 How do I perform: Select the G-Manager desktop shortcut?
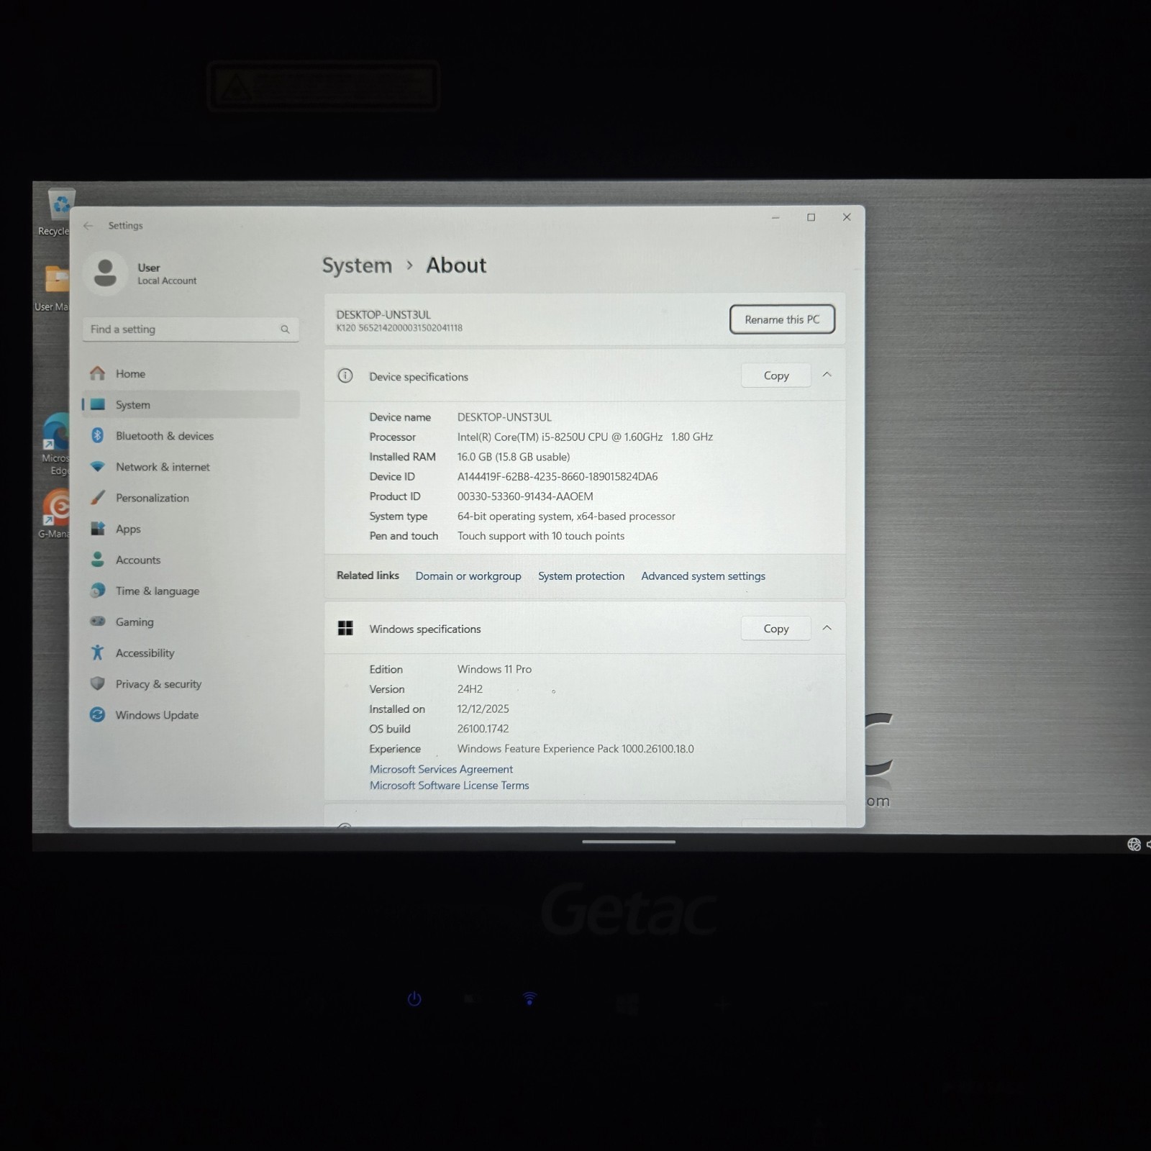tap(55, 513)
